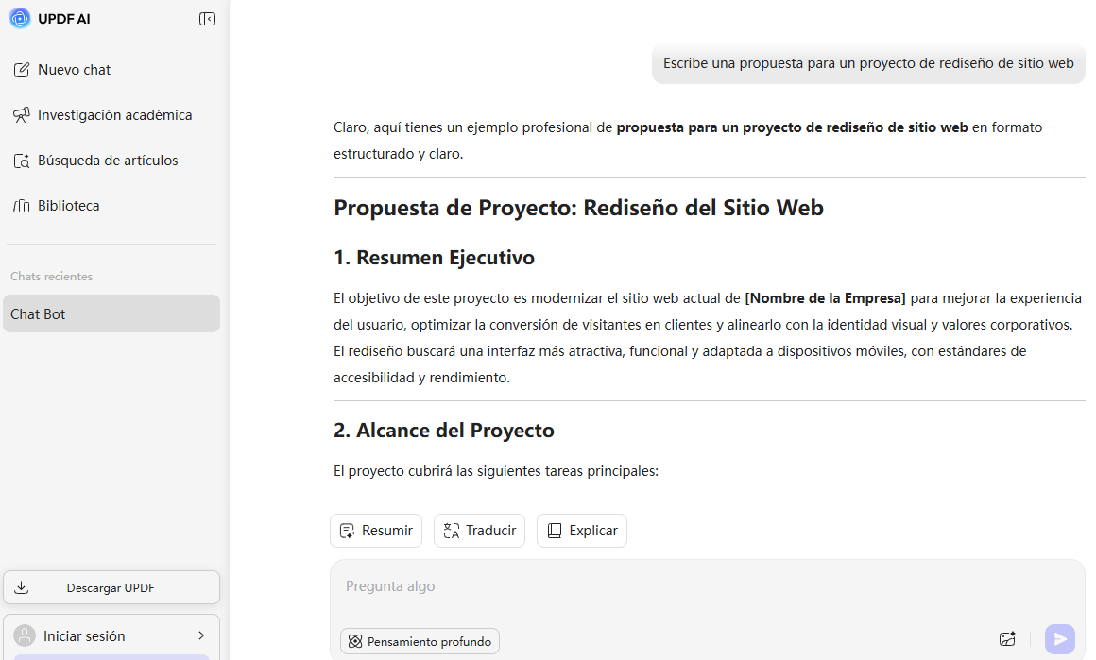Click the heading 2. Alcance del Proyecto
The image size is (1096, 660).
click(444, 431)
